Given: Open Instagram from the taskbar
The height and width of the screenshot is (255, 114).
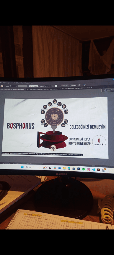Looking at the screenshot, I should [88, 169].
